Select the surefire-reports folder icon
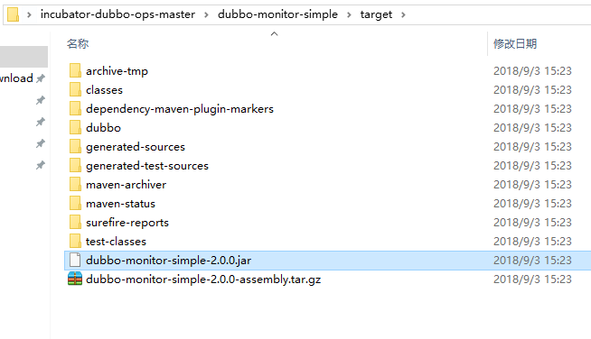The height and width of the screenshot is (339, 591). [x=75, y=222]
